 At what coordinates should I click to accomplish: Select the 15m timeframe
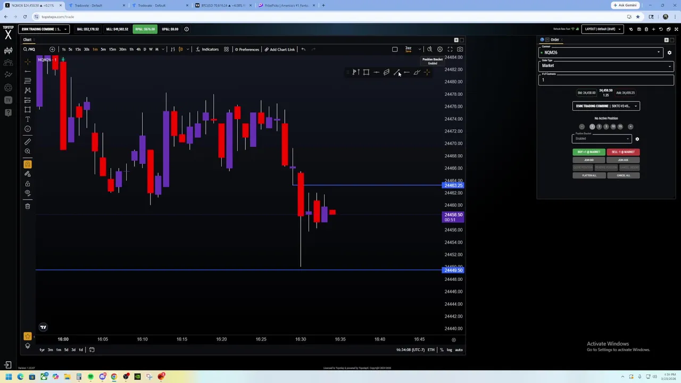pos(112,49)
